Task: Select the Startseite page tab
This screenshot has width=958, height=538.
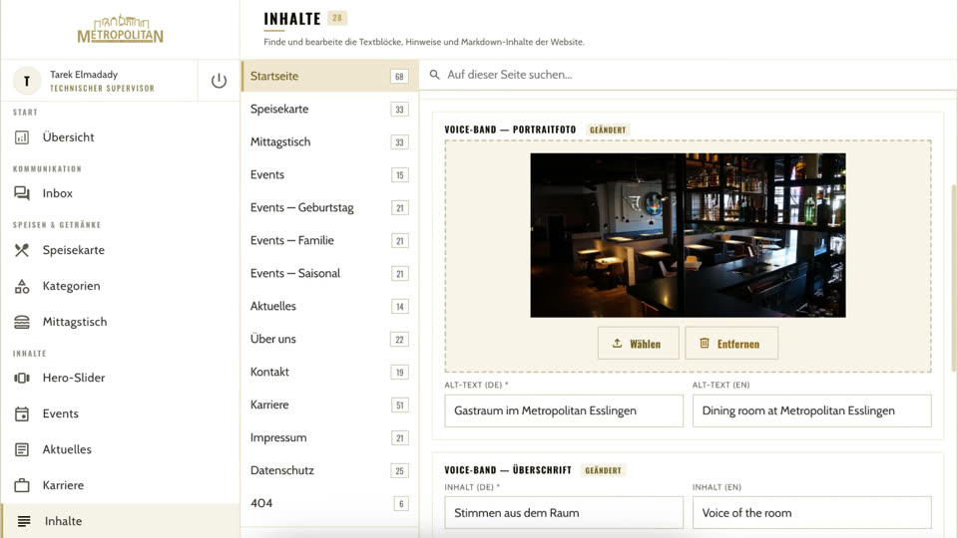Action: pos(330,77)
